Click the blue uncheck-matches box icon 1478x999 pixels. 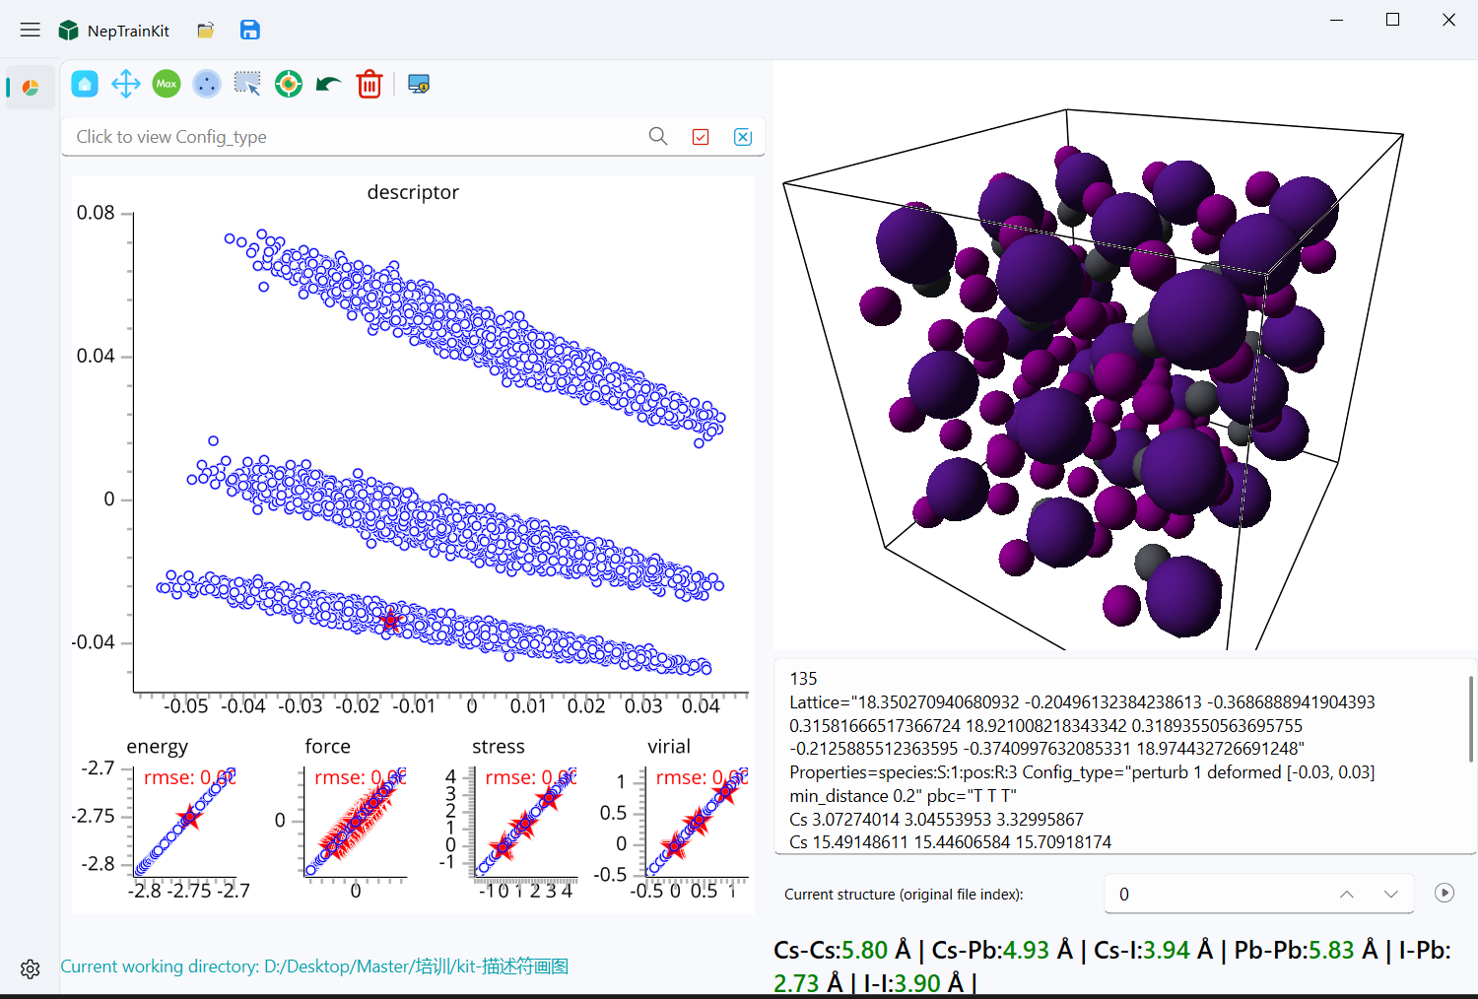coord(743,137)
